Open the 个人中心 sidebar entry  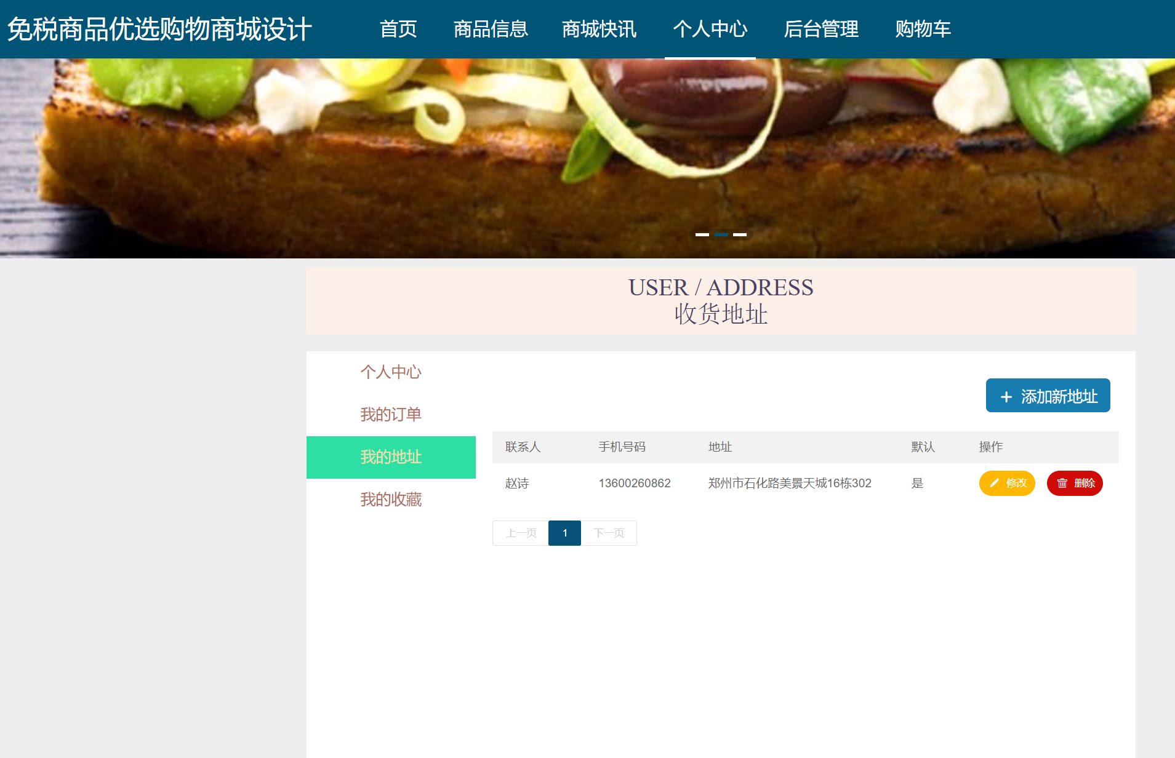point(390,372)
